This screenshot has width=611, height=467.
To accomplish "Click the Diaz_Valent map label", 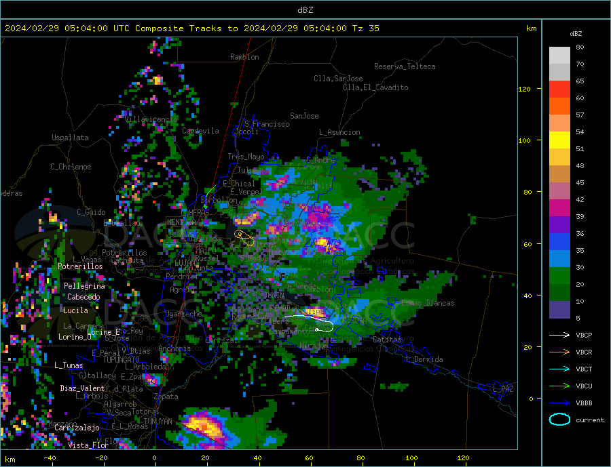I will tap(82, 388).
